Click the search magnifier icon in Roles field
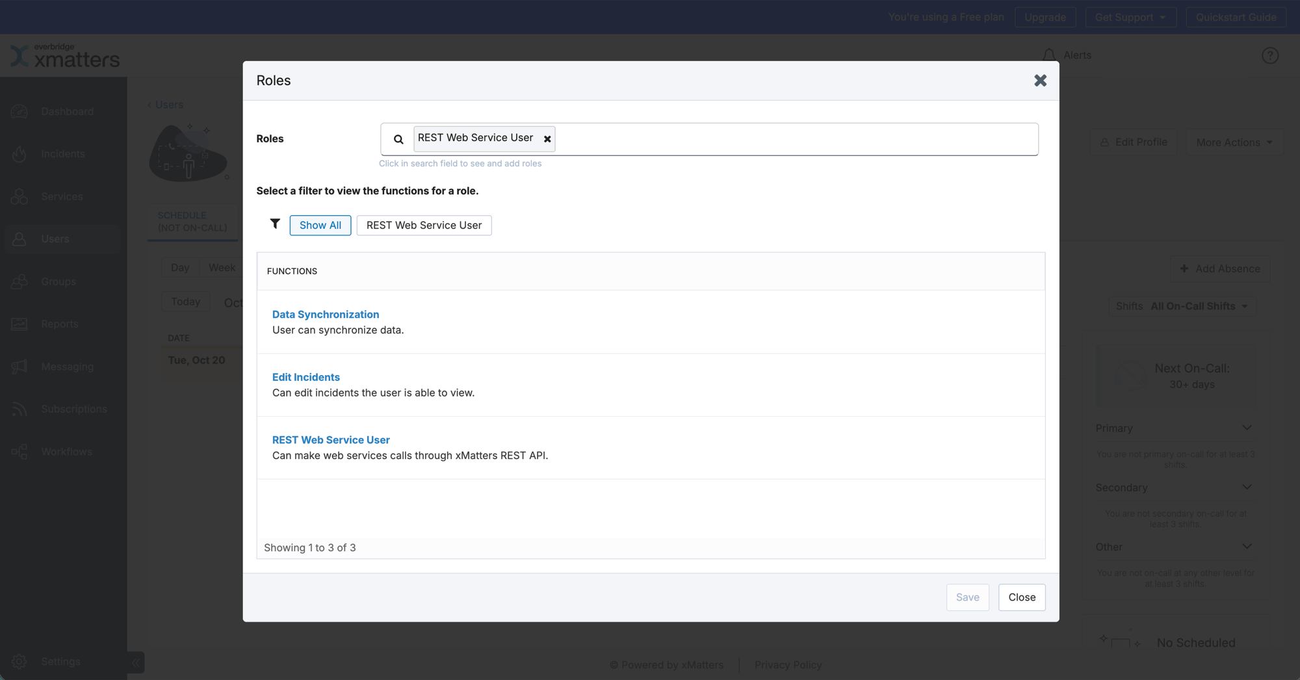 pyautogui.click(x=398, y=139)
